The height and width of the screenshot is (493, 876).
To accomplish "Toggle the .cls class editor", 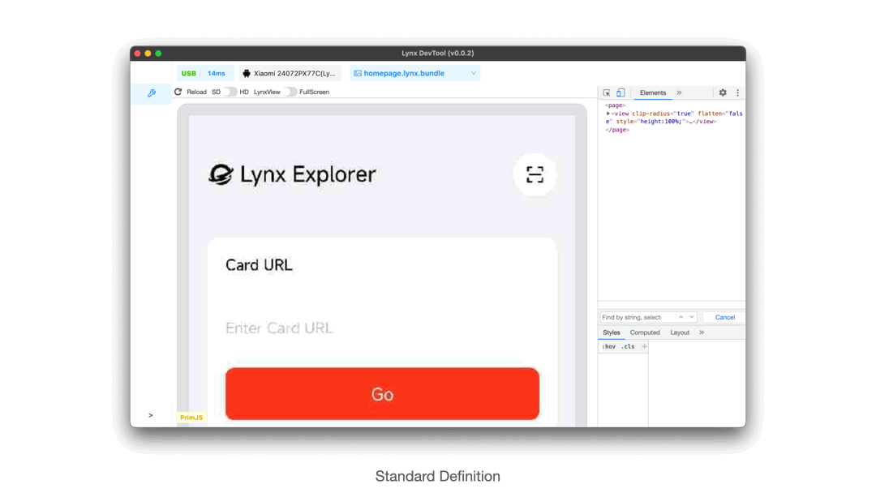I will pos(629,346).
